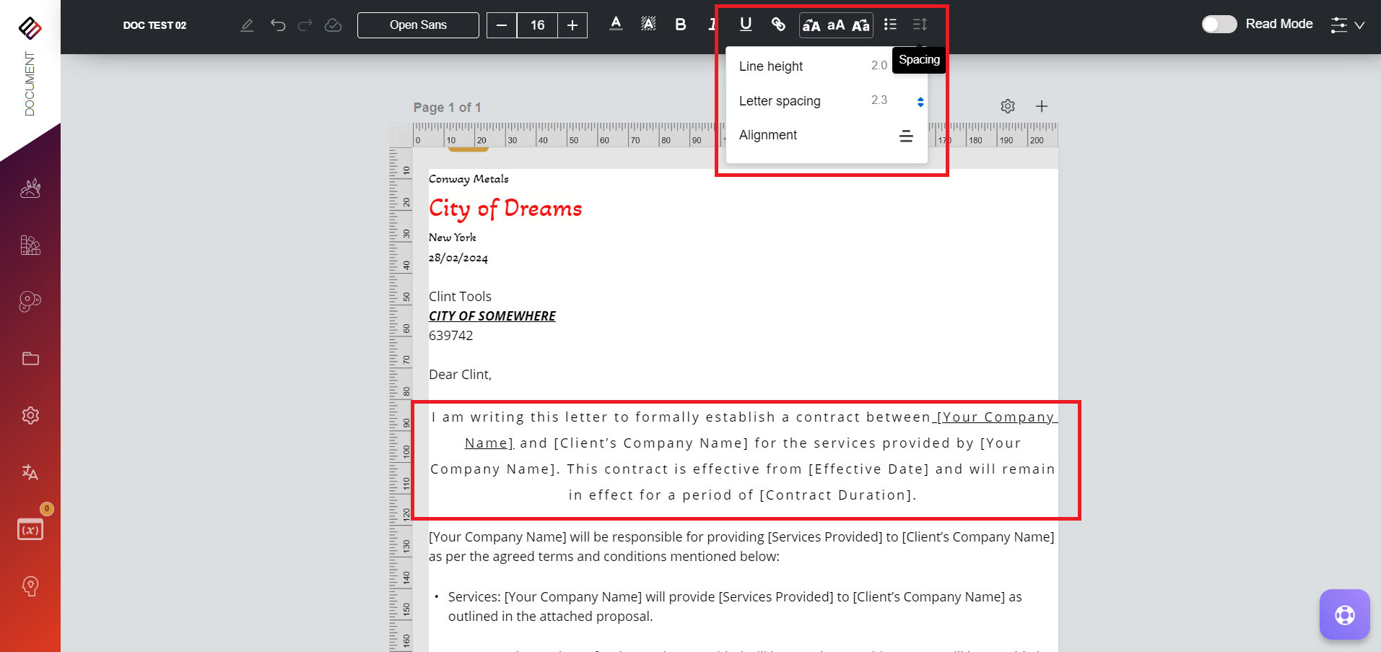Open the variables icon in sidebar
Screen dimensions: 1381x652
point(30,529)
